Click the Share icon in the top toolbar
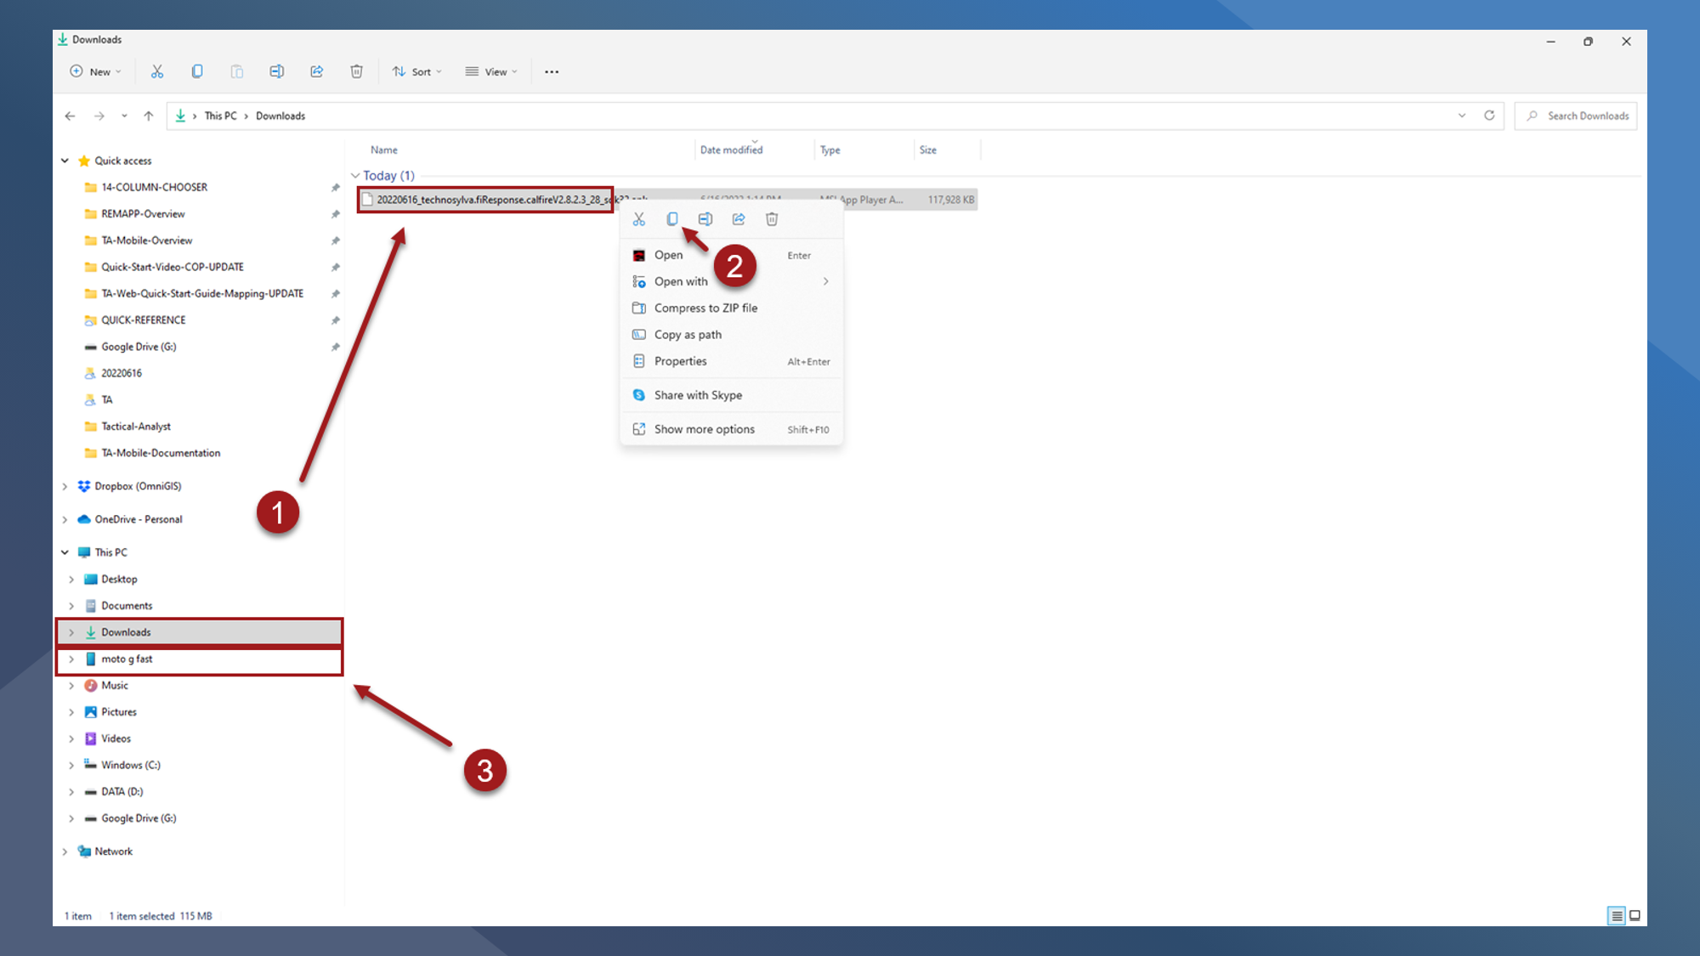This screenshot has width=1700, height=956. pyautogui.click(x=317, y=71)
